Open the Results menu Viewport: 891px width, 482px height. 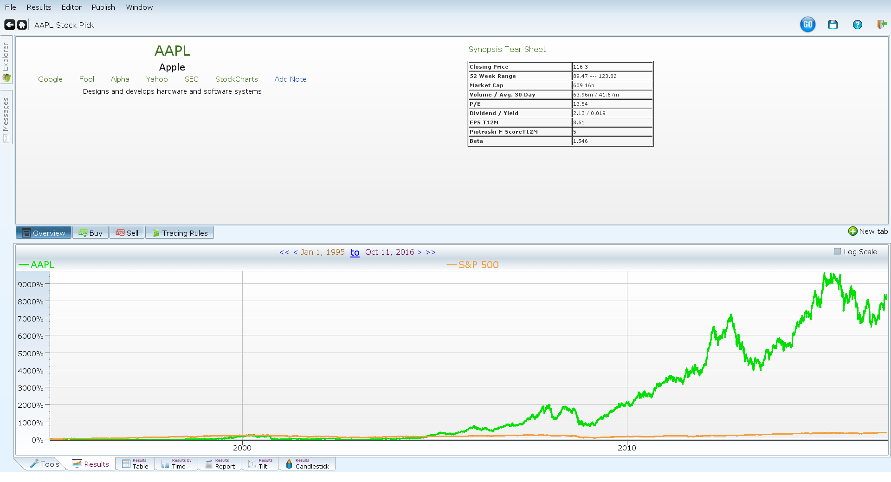(39, 7)
